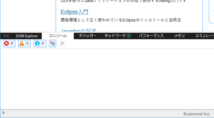Click the console prompt chevron

coord(3,113)
